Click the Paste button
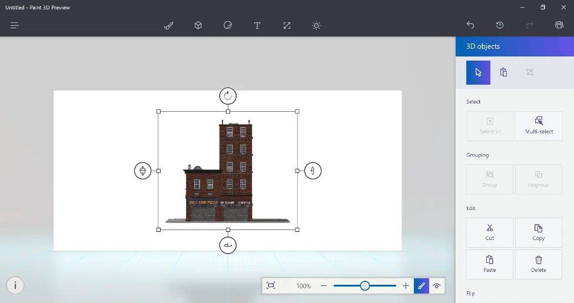Image resolution: width=574 pixels, height=303 pixels. tap(490, 264)
